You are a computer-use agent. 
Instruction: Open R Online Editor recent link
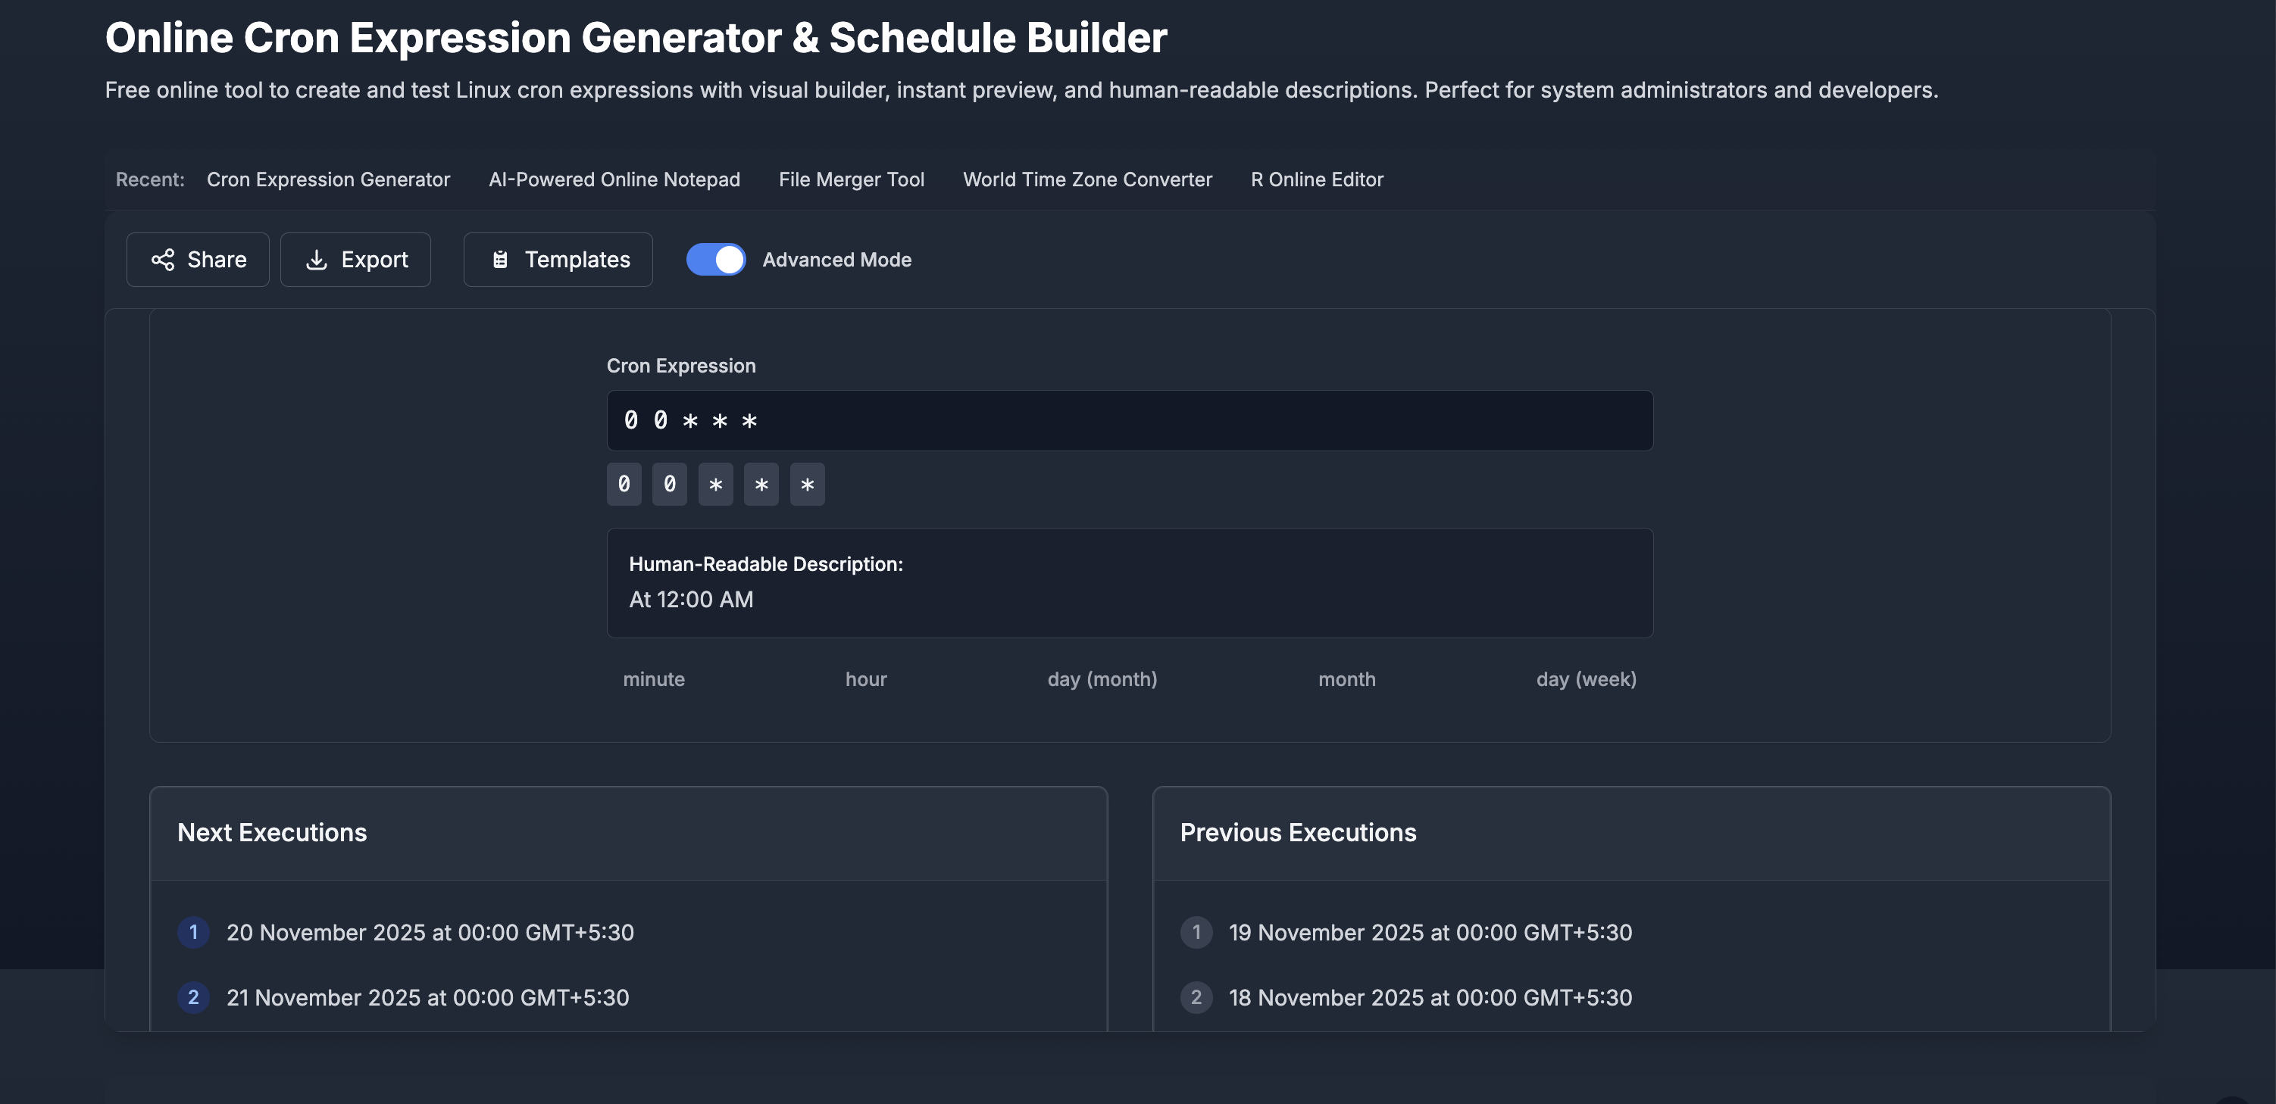coord(1317,179)
